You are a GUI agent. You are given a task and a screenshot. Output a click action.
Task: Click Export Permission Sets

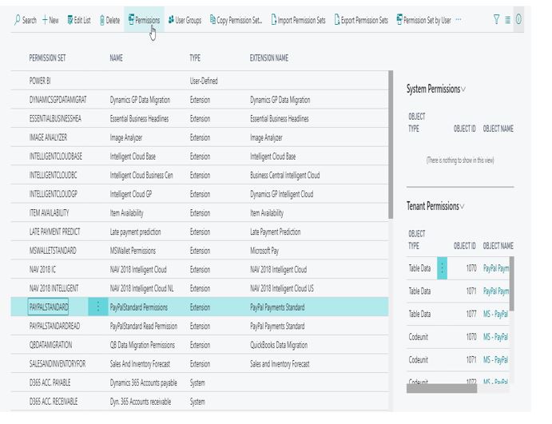(361, 20)
